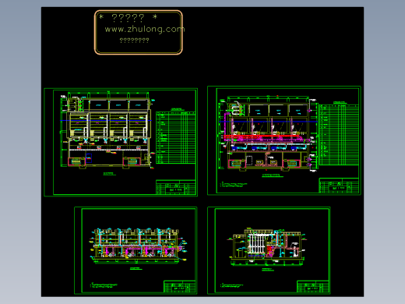Viewport: 405px width, 304px height.
Task: Click the equipment schedule table in the top-left sheet
Action: (176, 137)
